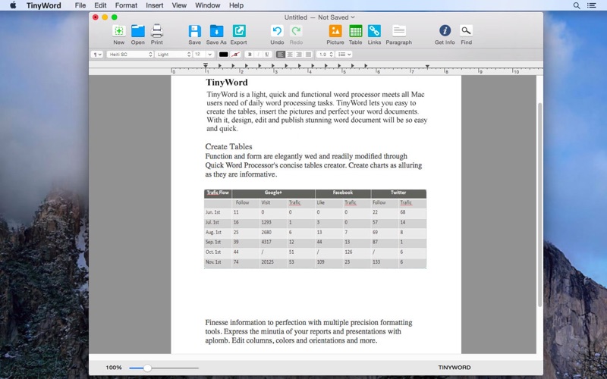
Task: Insert a Picture from the toolbar
Action: [x=335, y=31]
